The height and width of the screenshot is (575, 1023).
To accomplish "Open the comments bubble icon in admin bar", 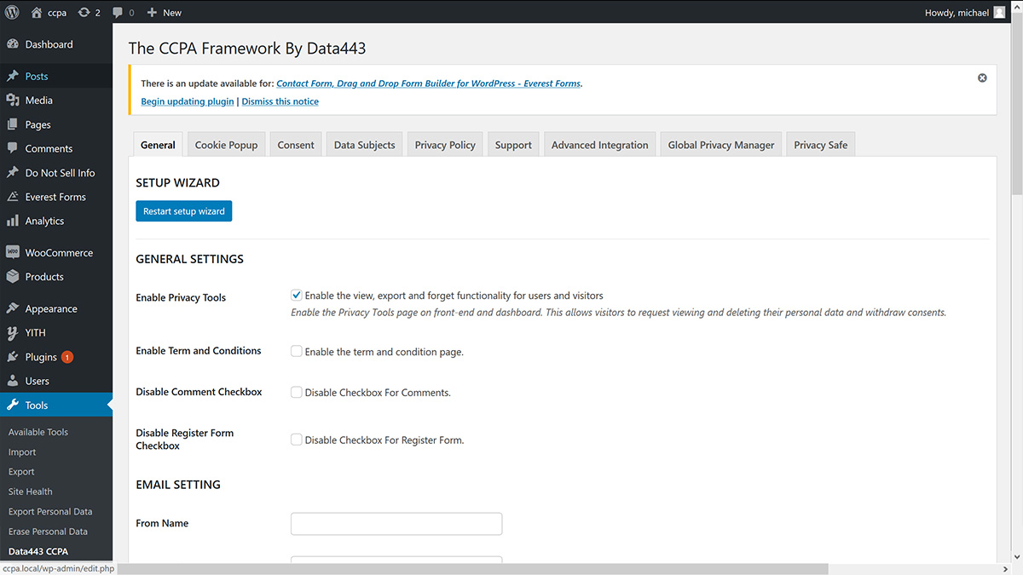I will coord(118,13).
